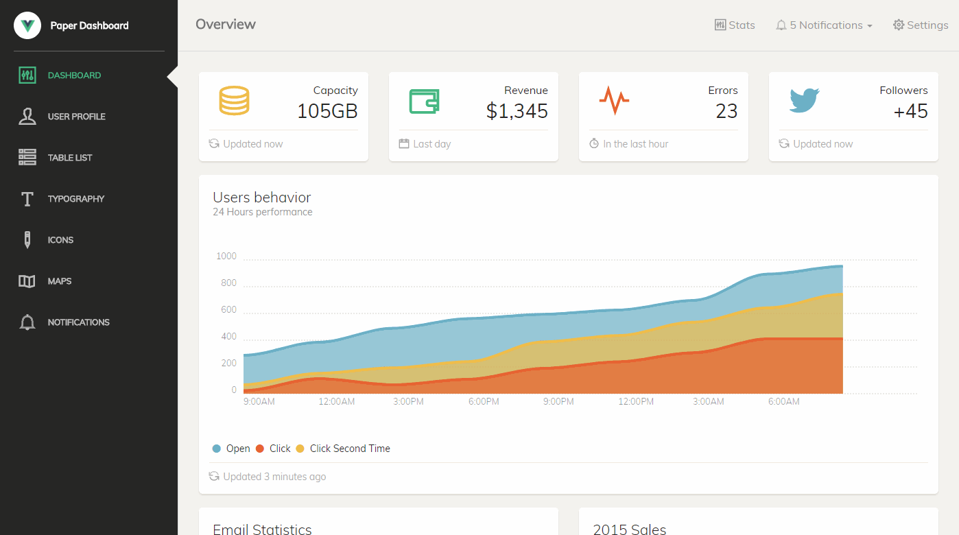The height and width of the screenshot is (535, 959).
Task: Click the User Profile person icon
Action: [27, 117]
